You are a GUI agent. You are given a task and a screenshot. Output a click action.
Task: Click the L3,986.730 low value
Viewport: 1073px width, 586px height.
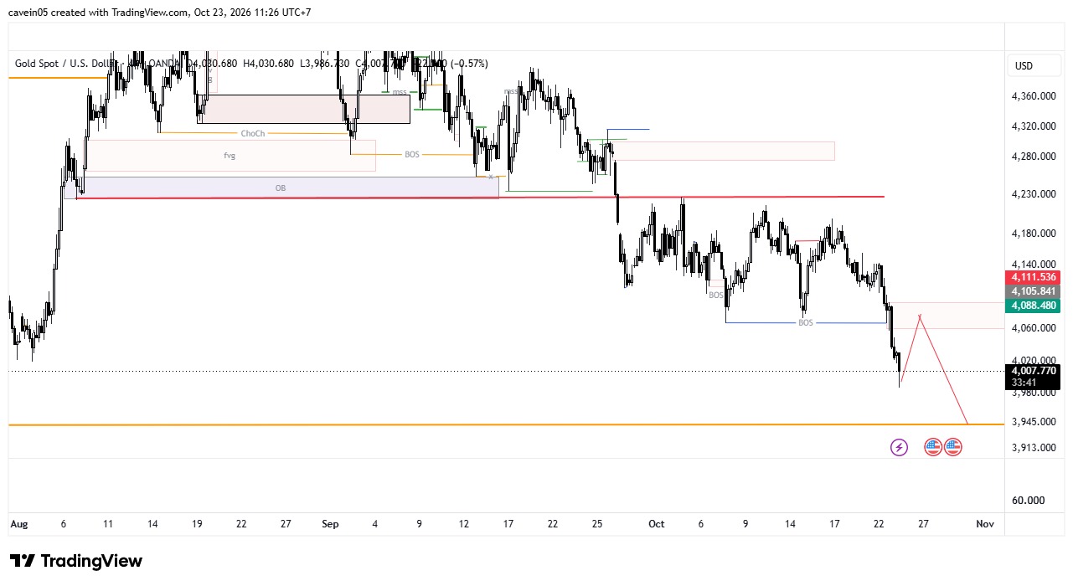[x=325, y=64]
